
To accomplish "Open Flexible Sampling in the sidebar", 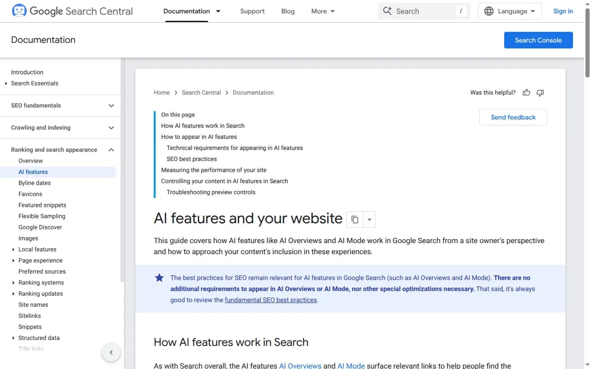I will coord(42,216).
